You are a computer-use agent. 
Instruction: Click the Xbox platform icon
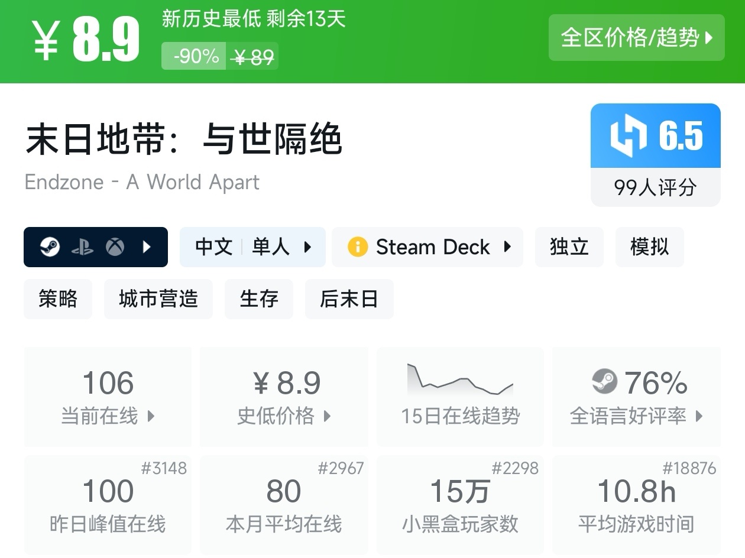click(x=115, y=247)
